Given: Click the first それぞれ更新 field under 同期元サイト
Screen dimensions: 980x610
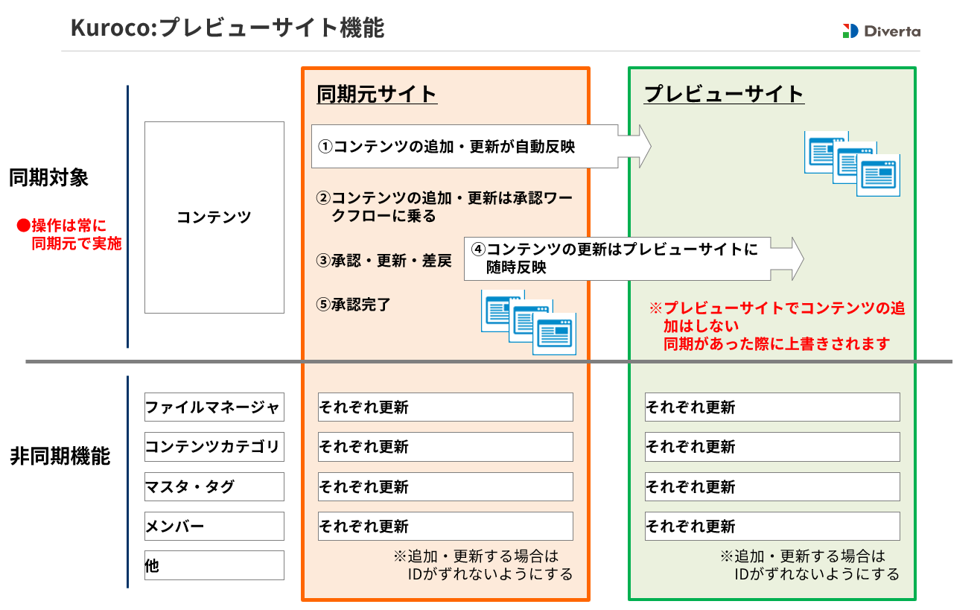Looking at the screenshot, I should 445,407.
